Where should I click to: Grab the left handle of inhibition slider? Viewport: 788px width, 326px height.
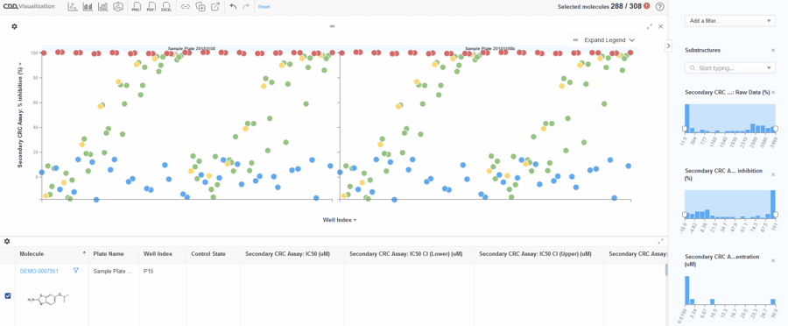pyautogui.click(x=685, y=215)
